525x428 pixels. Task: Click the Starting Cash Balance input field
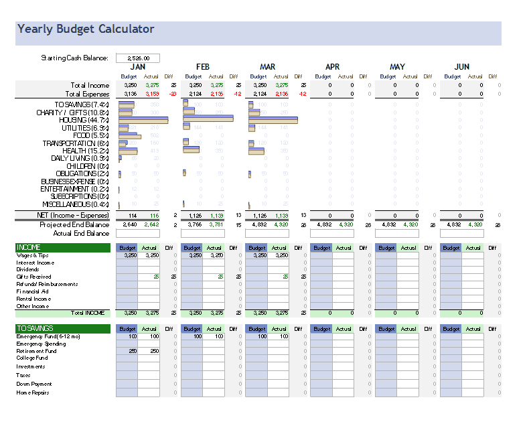click(x=137, y=58)
